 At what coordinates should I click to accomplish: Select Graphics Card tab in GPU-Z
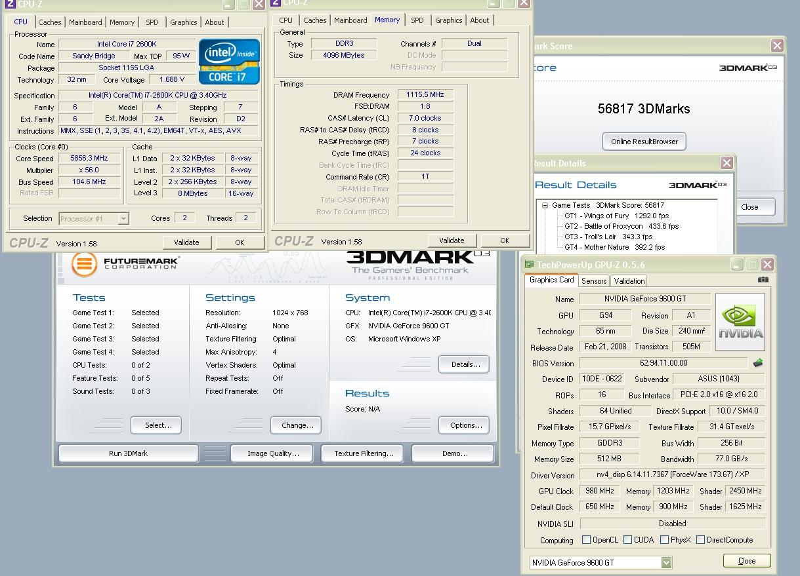pyautogui.click(x=552, y=280)
